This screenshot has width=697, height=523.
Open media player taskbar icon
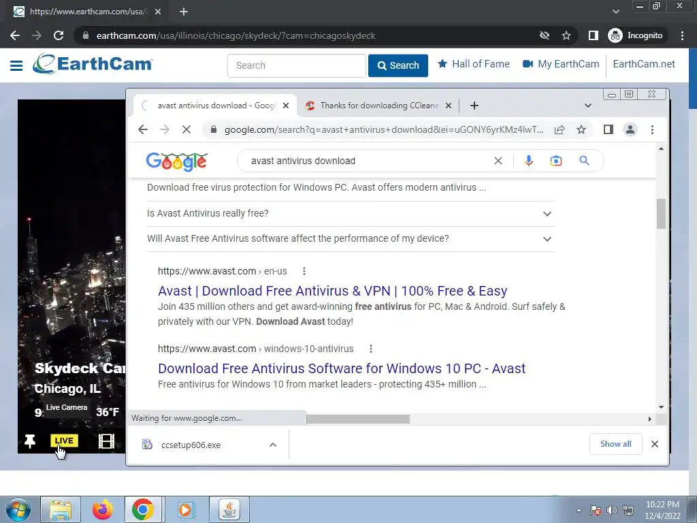[185, 509]
